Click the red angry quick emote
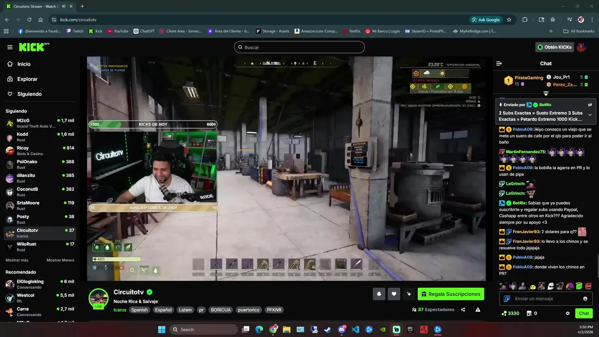This screenshot has height=337, width=599. coord(588,286)
